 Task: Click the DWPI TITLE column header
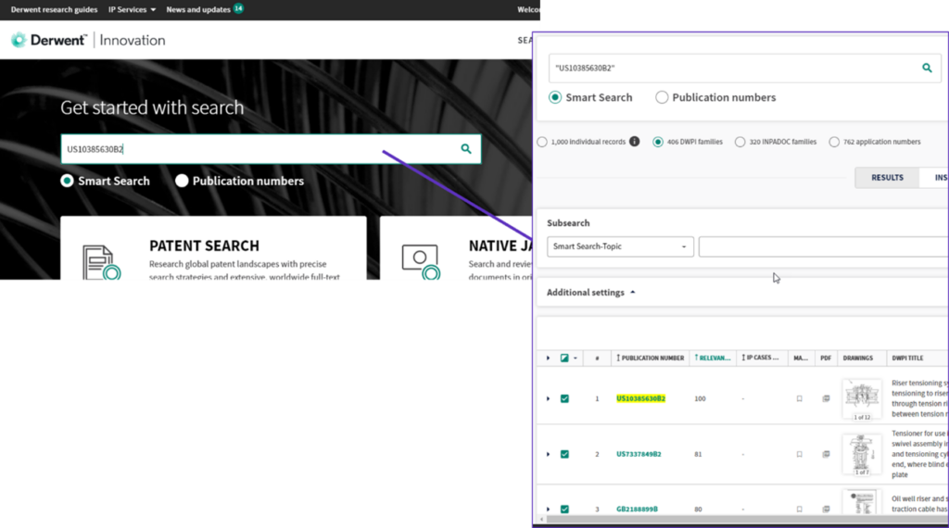click(907, 358)
